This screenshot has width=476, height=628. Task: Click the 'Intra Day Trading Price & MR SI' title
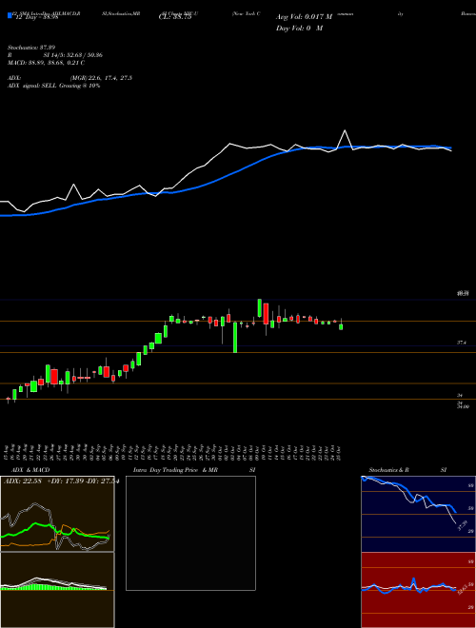coord(194,470)
